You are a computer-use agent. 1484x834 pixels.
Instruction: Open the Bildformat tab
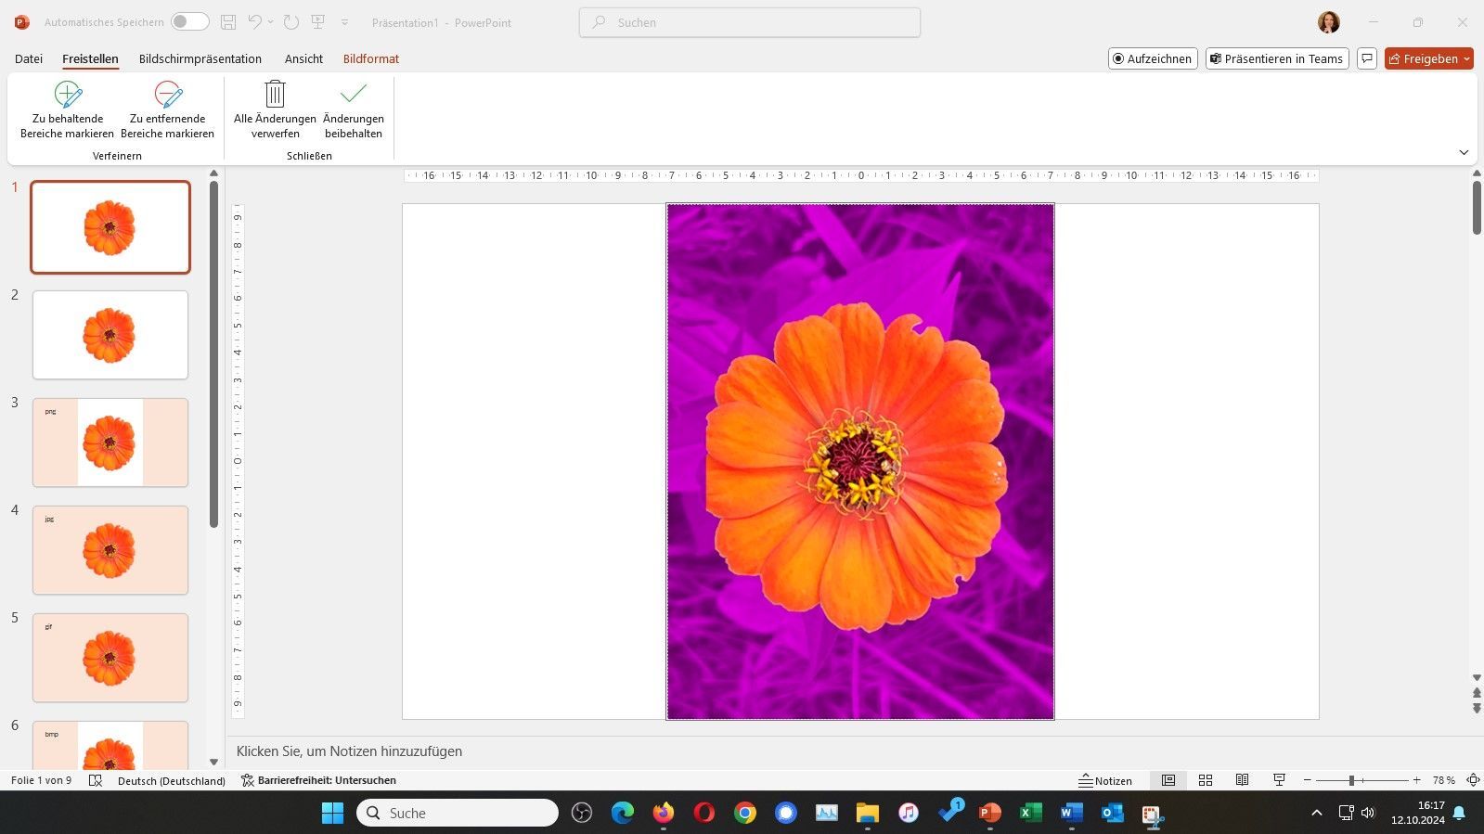(x=370, y=58)
